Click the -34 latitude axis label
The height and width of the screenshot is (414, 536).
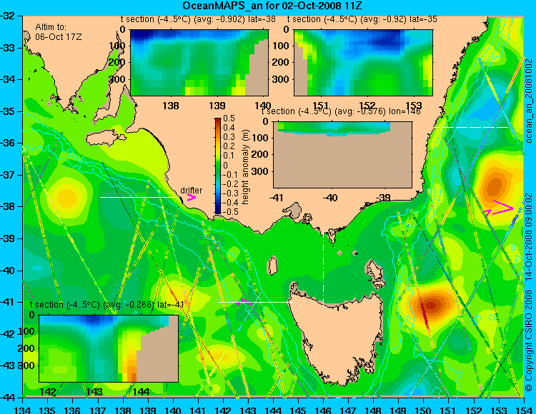point(9,79)
